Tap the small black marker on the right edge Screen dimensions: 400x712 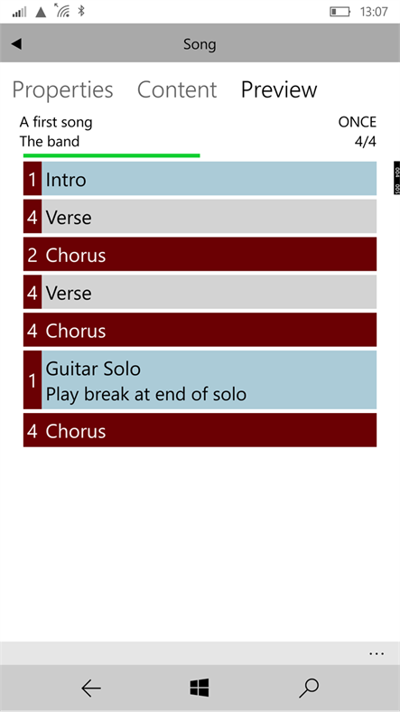click(x=396, y=178)
